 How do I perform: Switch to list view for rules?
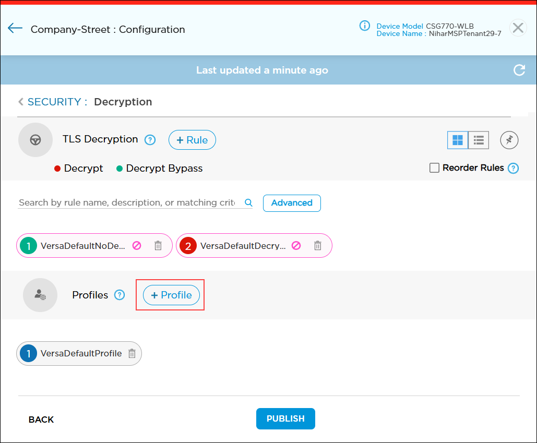479,140
